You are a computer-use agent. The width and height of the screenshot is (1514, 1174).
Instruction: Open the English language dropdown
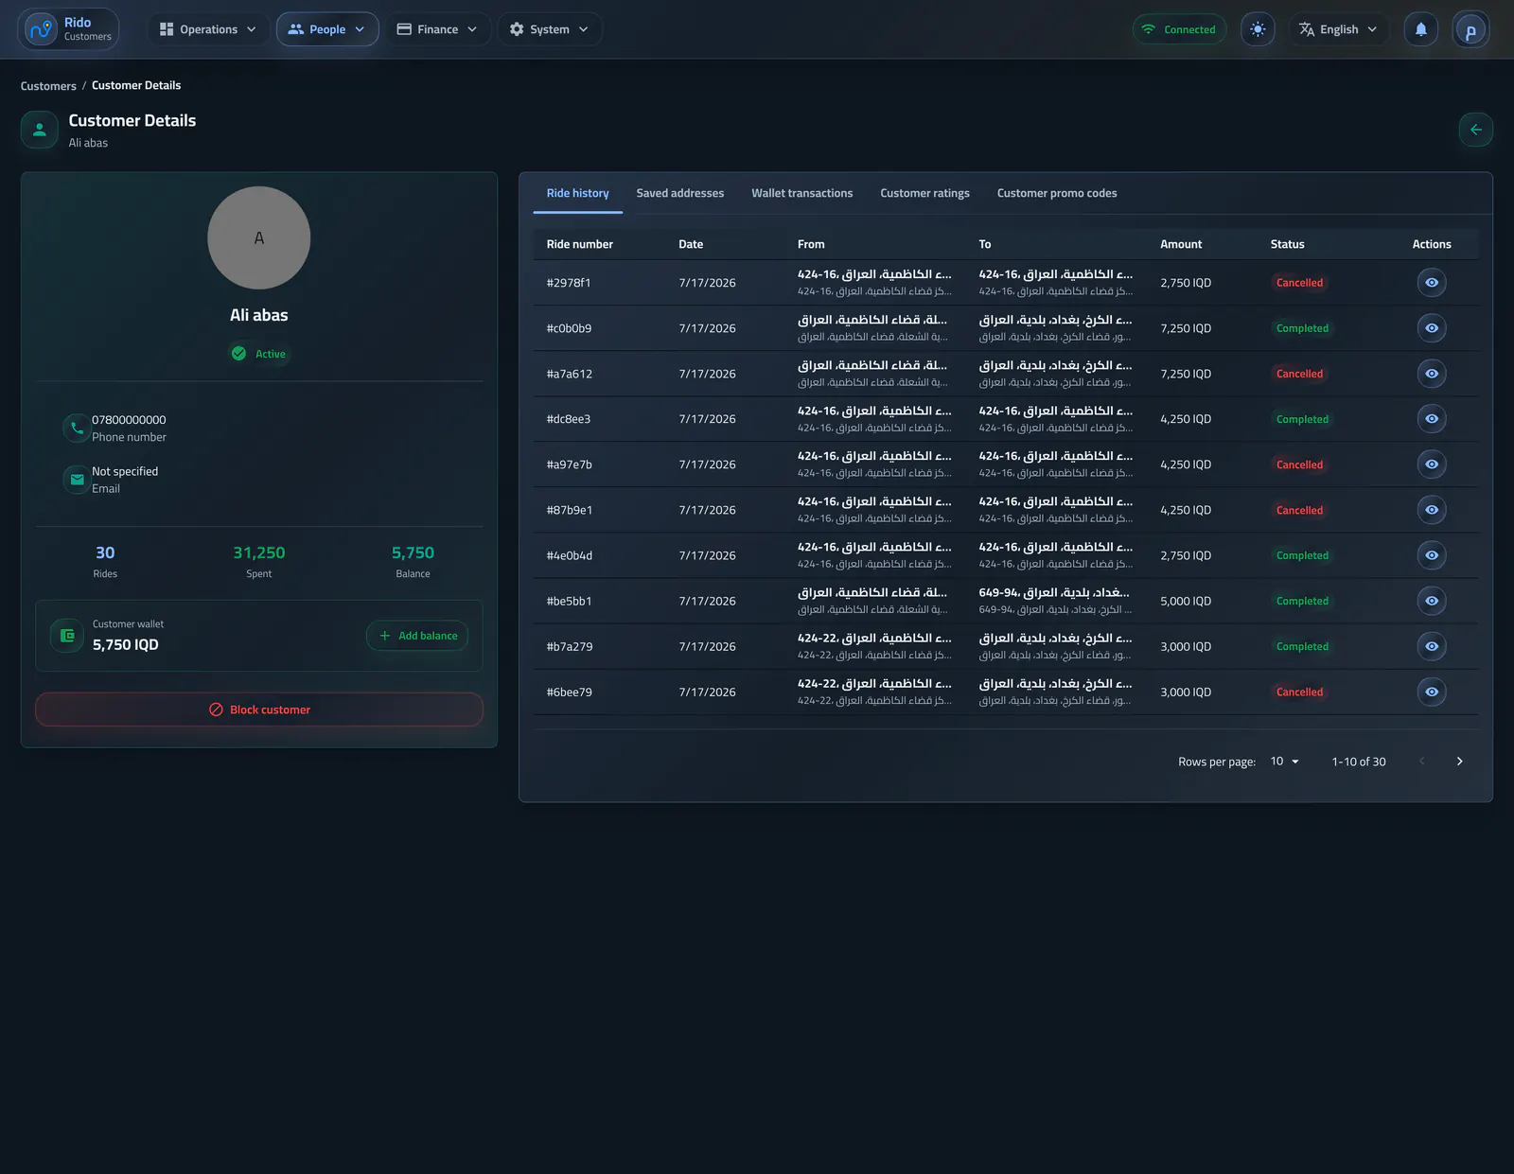(1338, 29)
